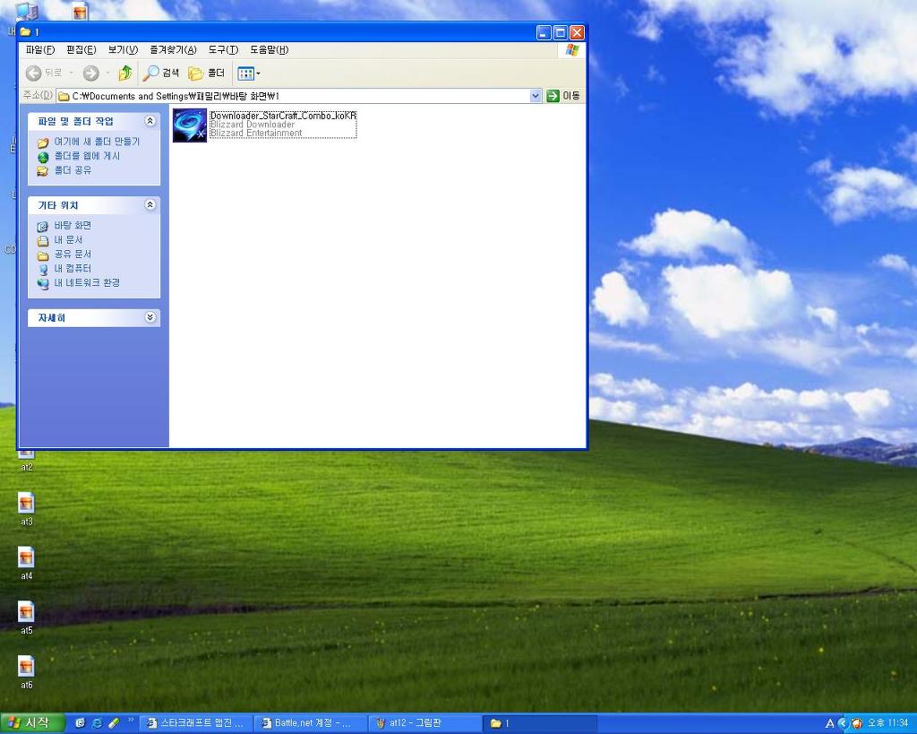Viewport: 917px width, 734px height.
Task: Go up one folder level icon
Action: [124, 73]
